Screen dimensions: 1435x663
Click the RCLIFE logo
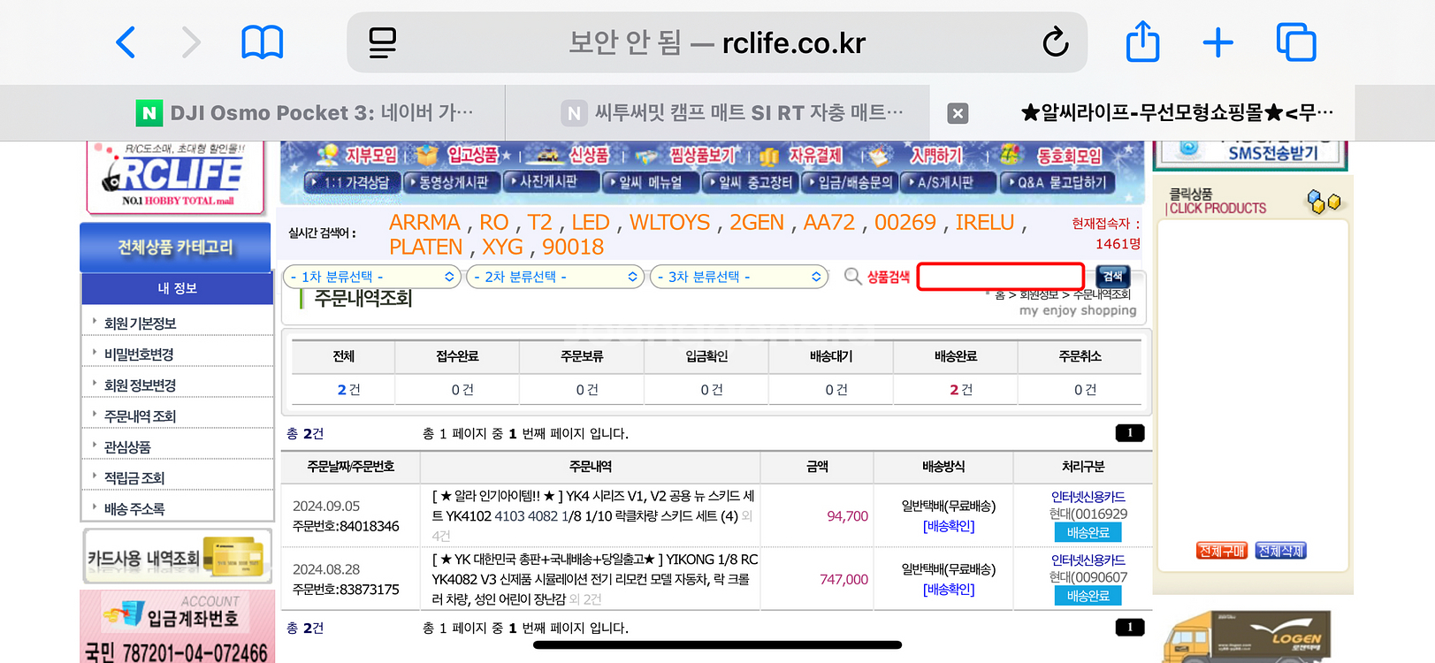[175, 177]
